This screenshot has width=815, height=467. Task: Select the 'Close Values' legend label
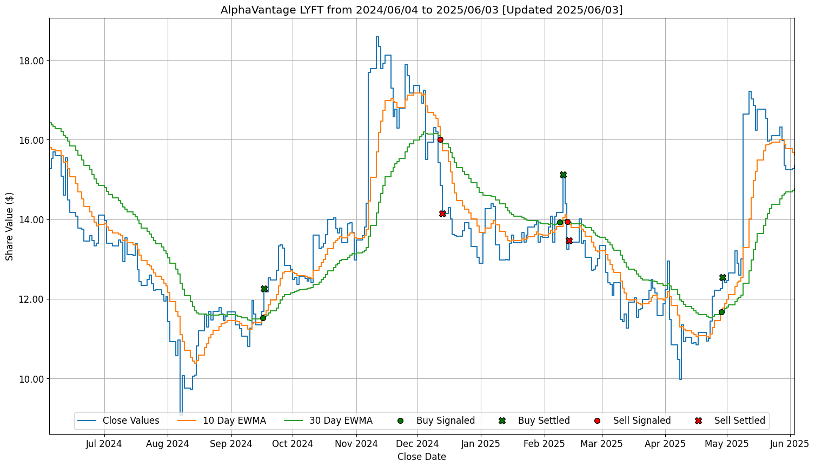point(131,421)
